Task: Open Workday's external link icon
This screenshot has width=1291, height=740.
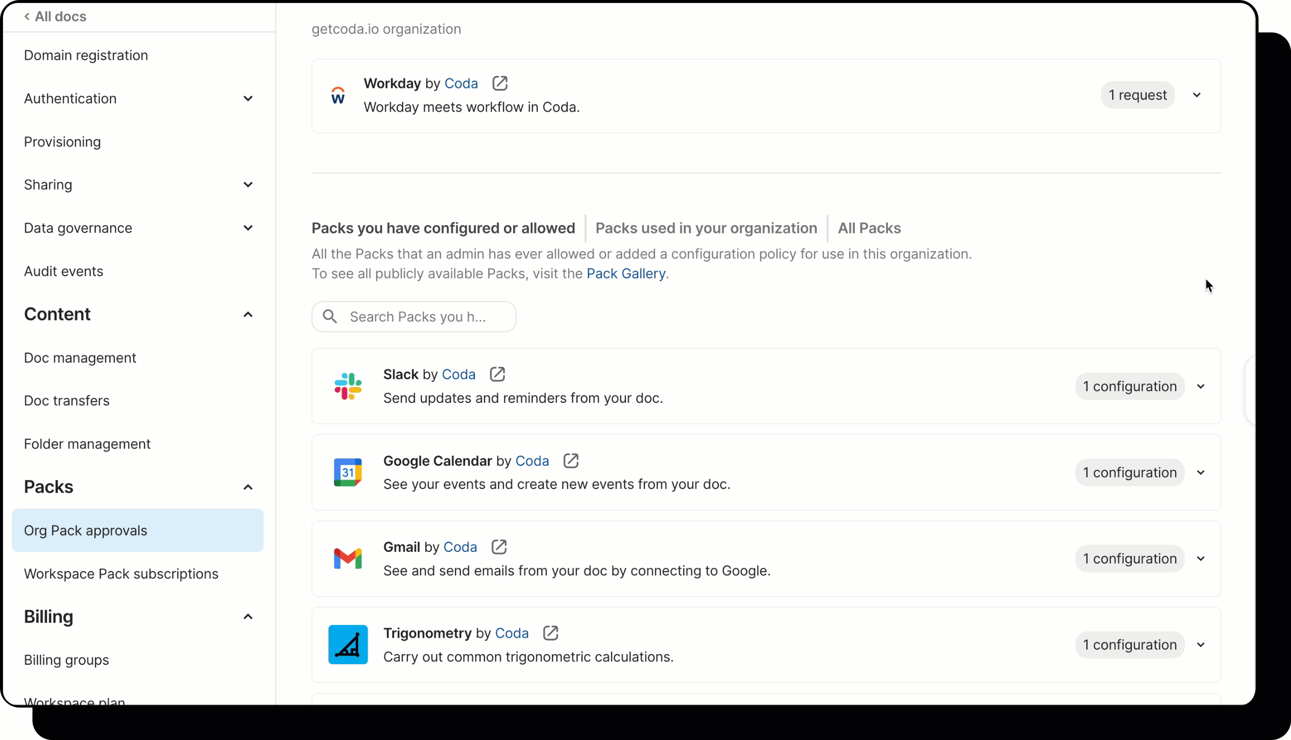Action: click(499, 83)
